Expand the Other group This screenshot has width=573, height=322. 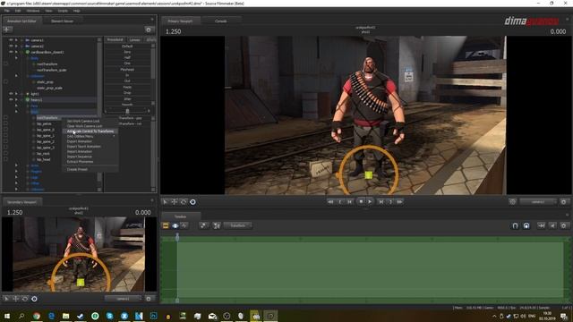pyautogui.click(x=16, y=183)
